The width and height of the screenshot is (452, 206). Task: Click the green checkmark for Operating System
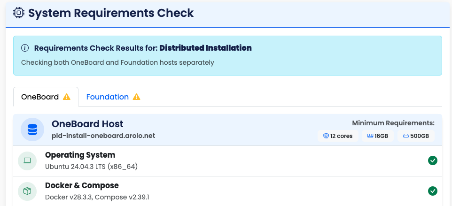433,160
